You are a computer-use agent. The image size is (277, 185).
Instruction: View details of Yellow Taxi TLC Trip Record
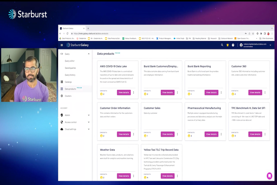pyautogui.click(x=168, y=176)
